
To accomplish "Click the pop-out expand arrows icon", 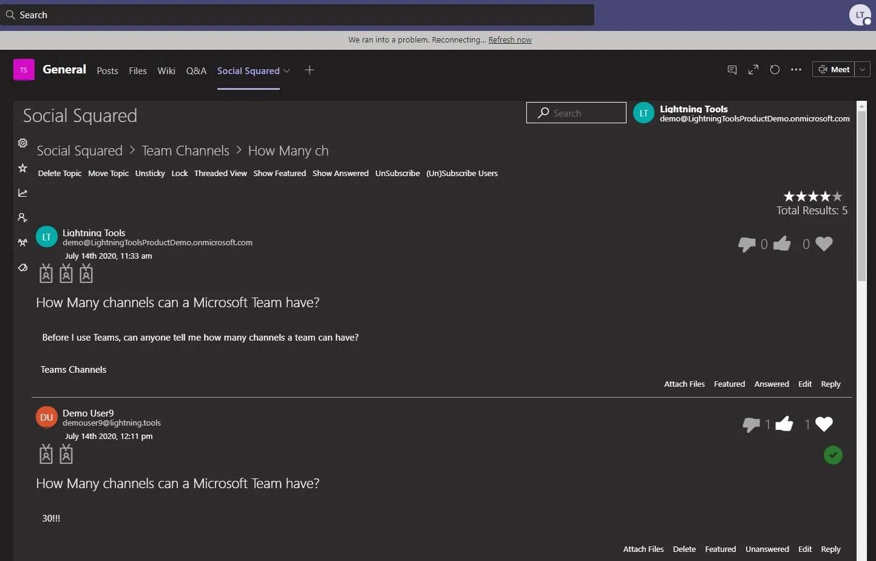I will pos(753,70).
